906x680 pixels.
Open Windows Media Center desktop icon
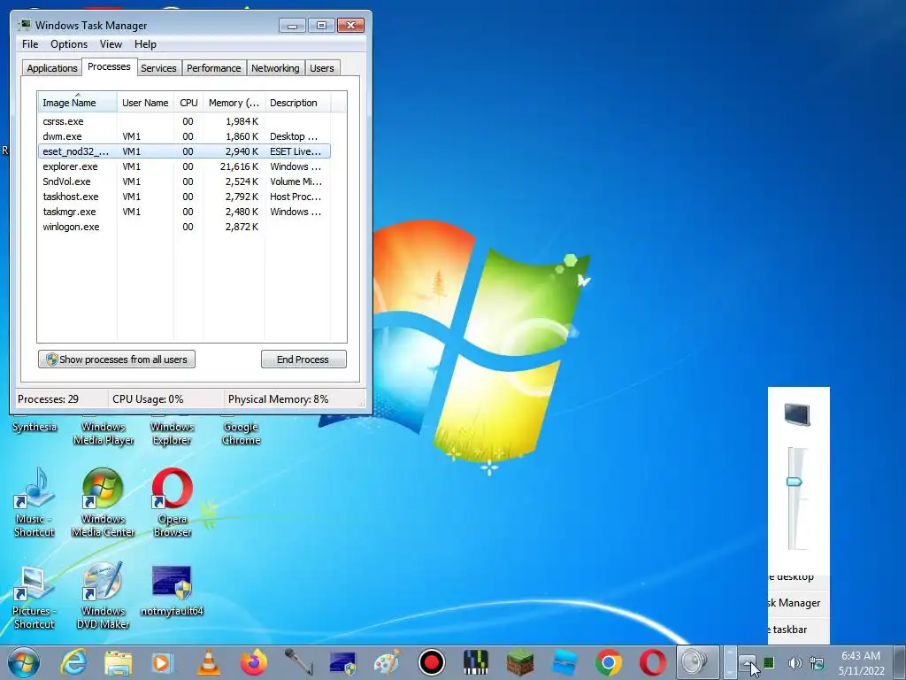103,503
